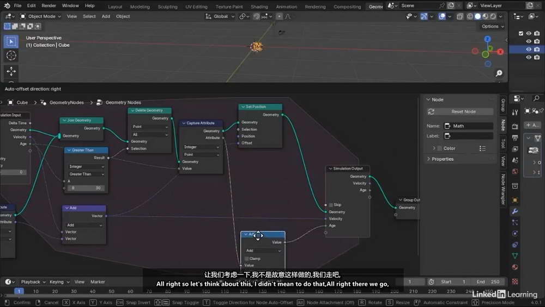The width and height of the screenshot is (545, 307).
Task: Open Scene properties tab icon
Action: 515,160
